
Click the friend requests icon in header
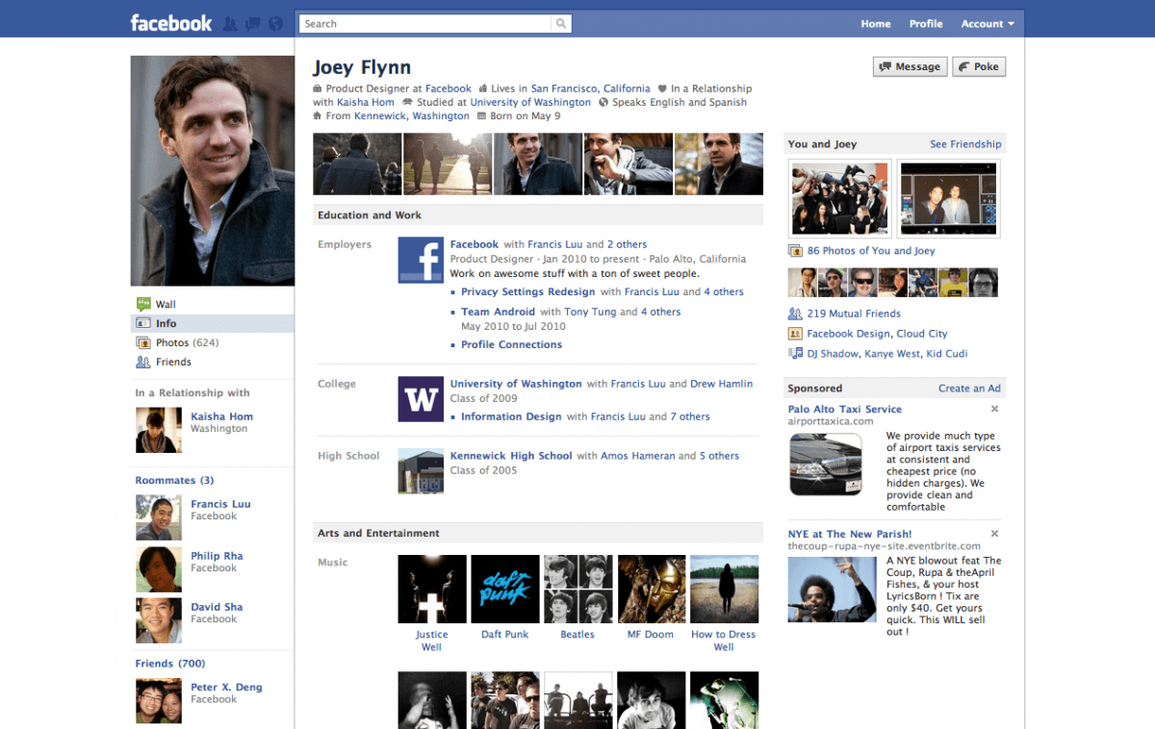pos(230,24)
